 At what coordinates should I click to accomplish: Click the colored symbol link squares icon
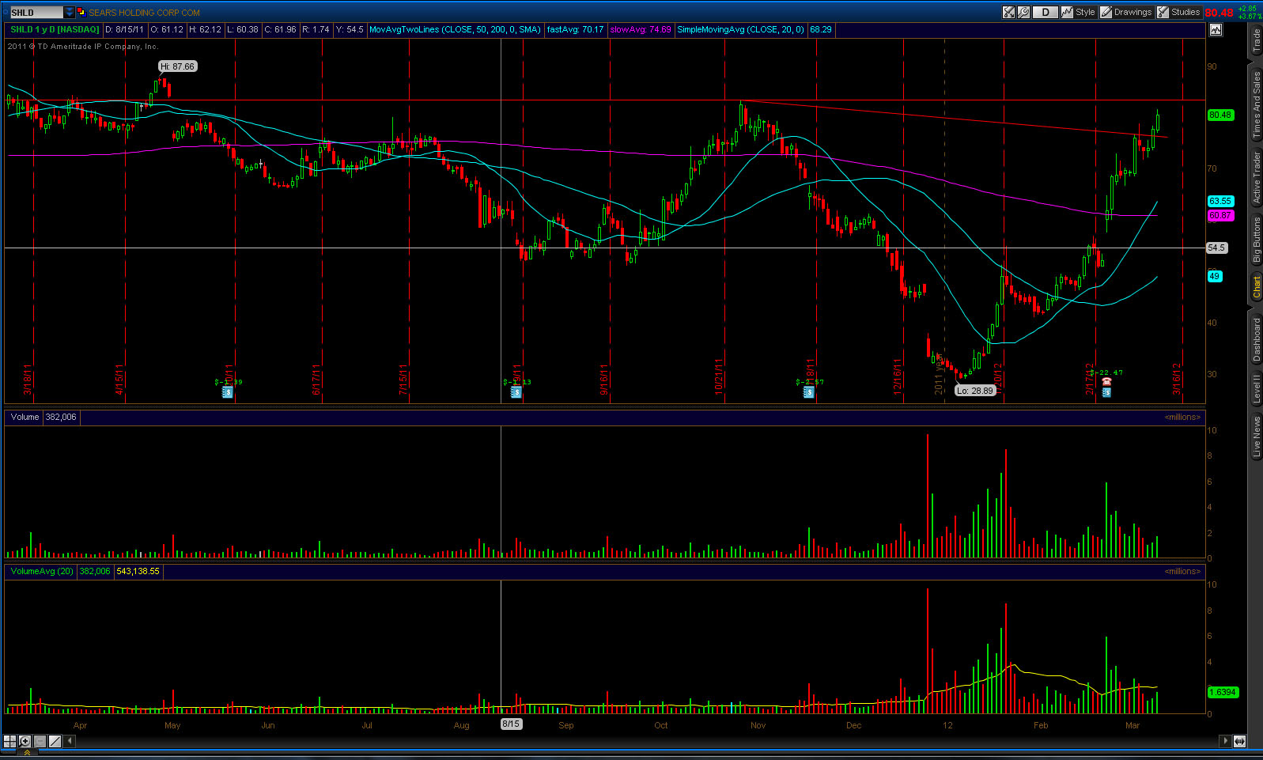coord(81,12)
